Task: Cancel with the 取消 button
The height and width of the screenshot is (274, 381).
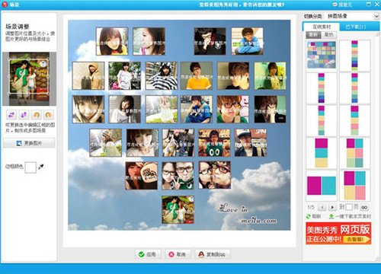Action: point(178,254)
